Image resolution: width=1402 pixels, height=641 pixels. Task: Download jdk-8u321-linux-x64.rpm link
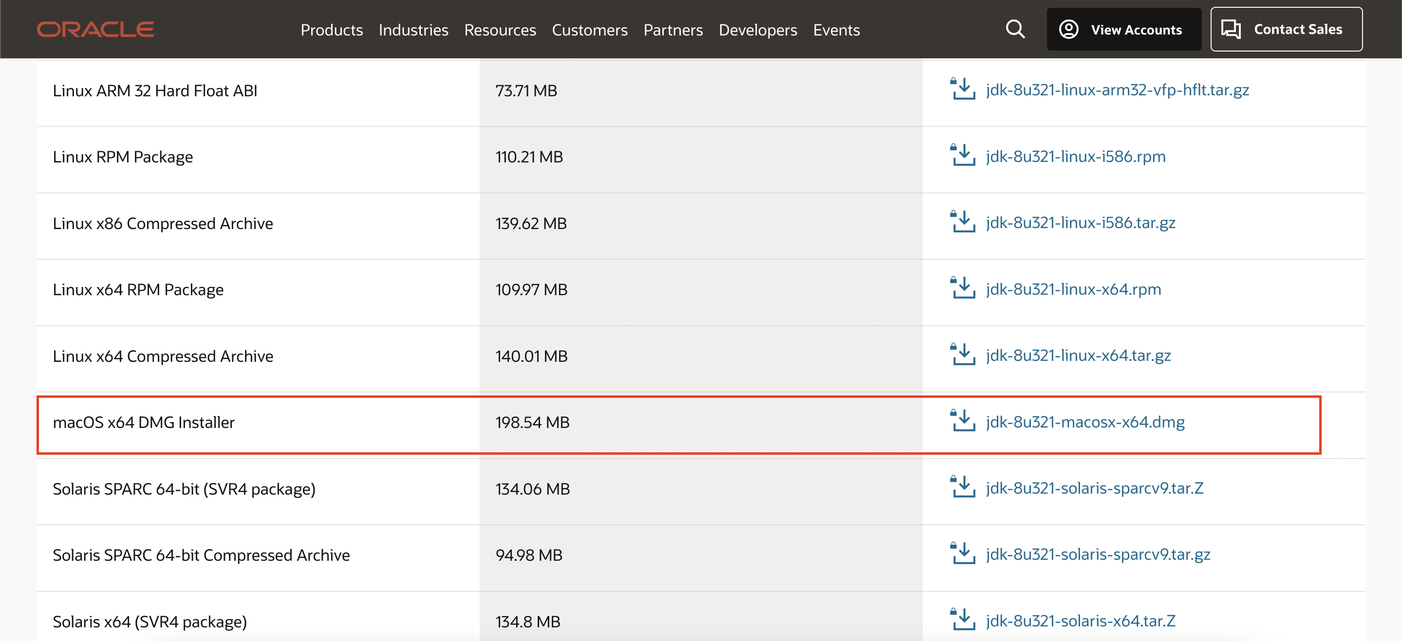pyautogui.click(x=1073, y=289)
